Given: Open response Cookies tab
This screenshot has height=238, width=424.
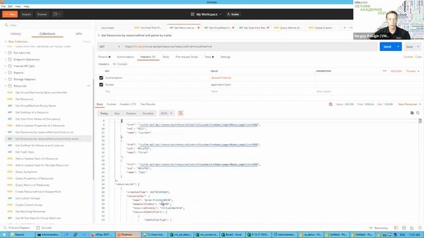Looking at the screenshot, I should pos(111,104).
